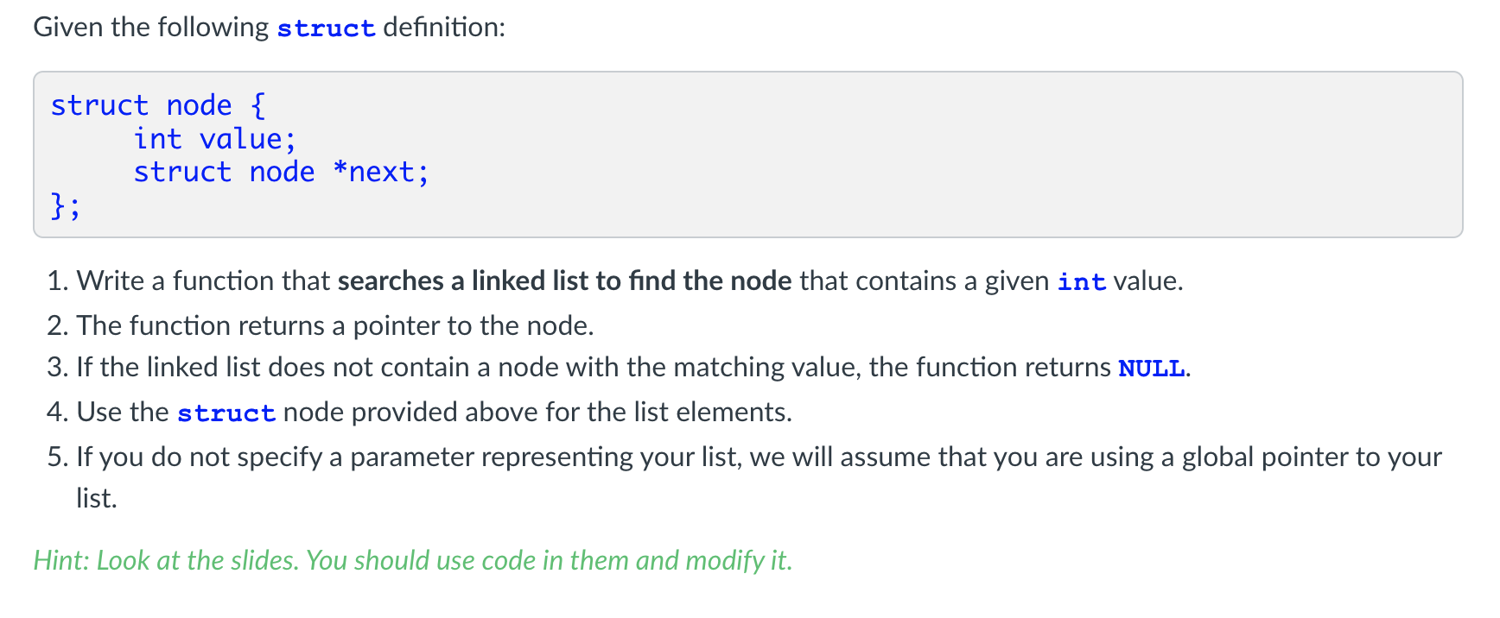Click the word 'definition:' in heading
This screenshot has width=1500, height=618.
444,28
